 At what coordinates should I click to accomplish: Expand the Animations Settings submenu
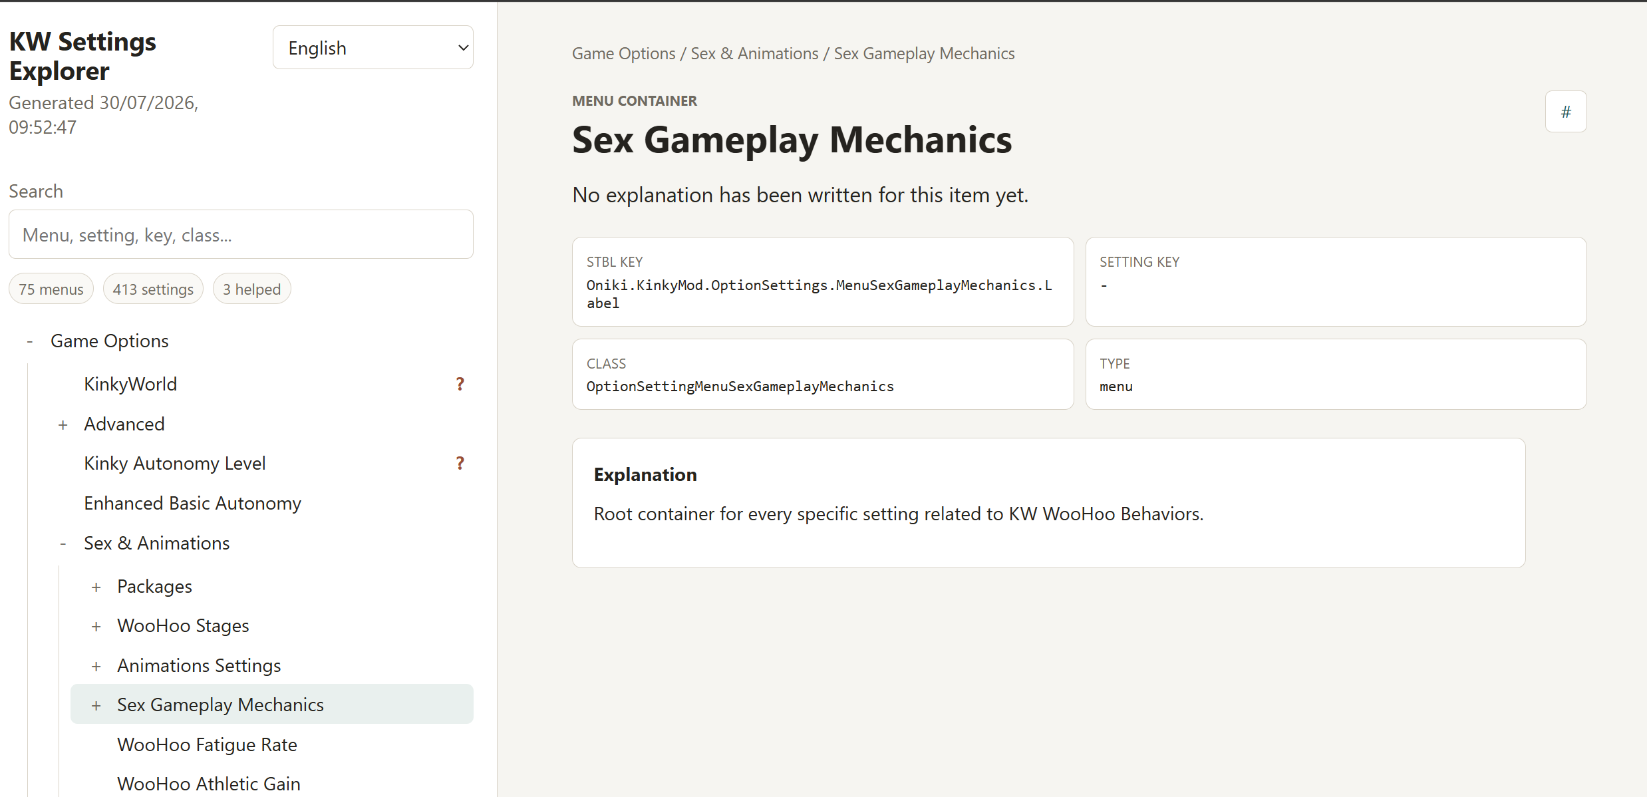[x=96, y=666]
